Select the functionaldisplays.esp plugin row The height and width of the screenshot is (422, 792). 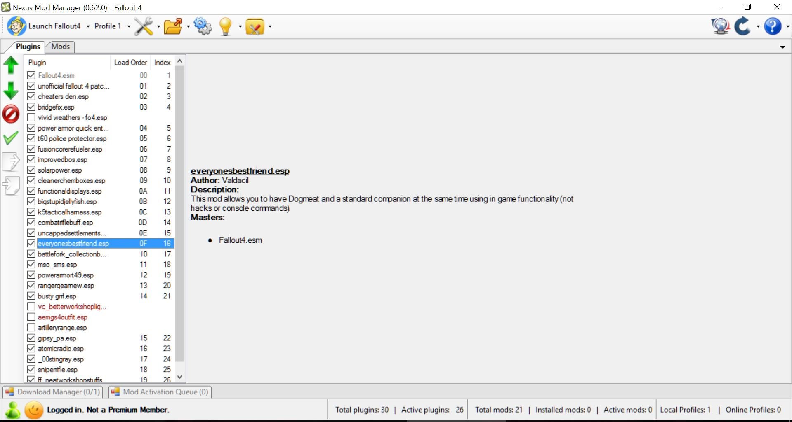(100, 191)
